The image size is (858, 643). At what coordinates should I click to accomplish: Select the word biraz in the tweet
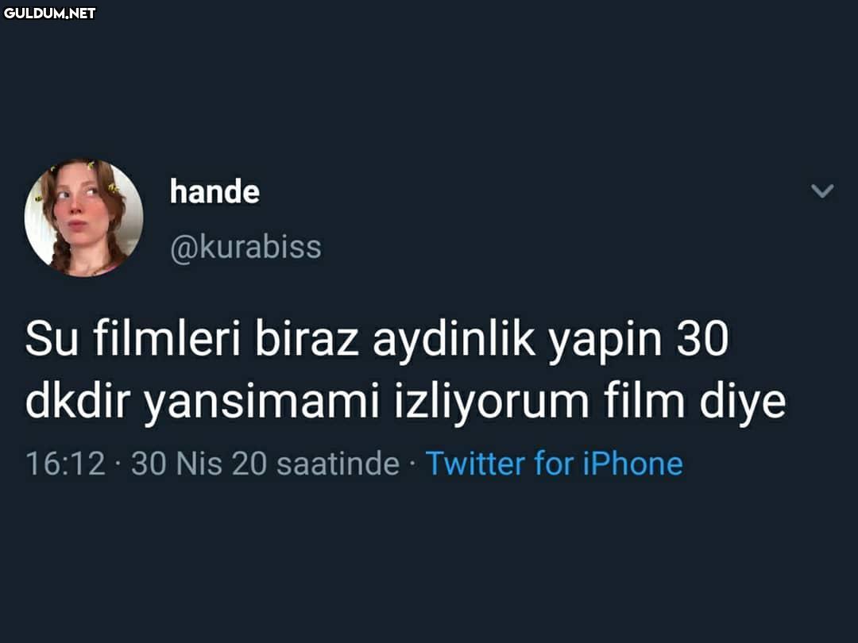tap(307, 338)
